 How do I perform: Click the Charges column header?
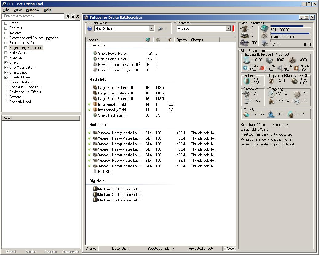coord(204,40)
